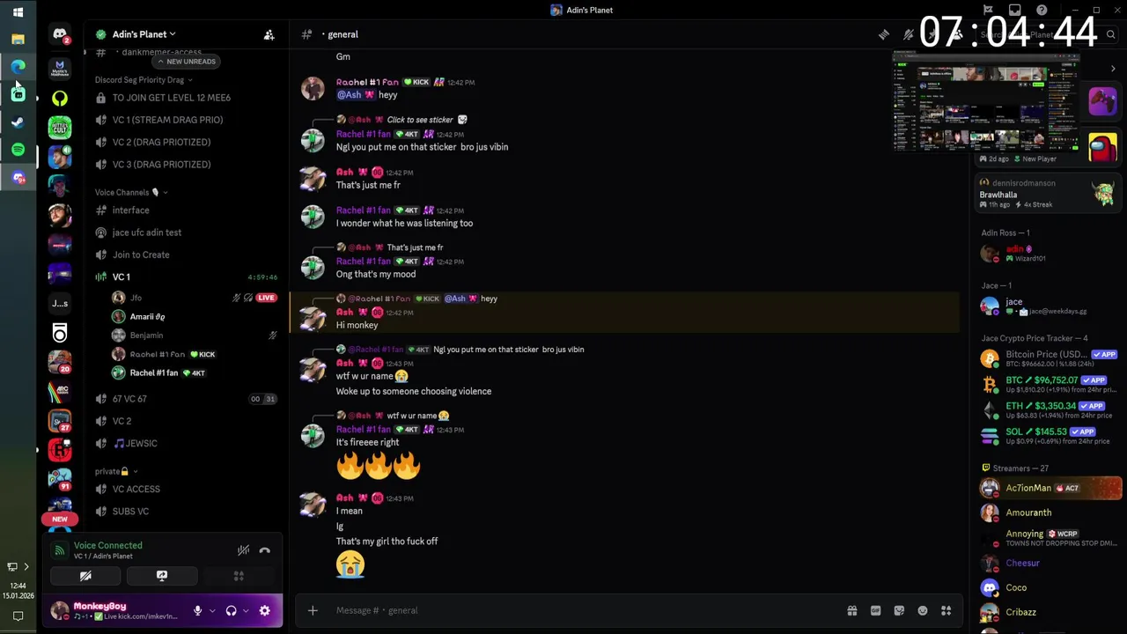
Task: Toggle noise suppression in voice panel
Action: [x=243, y=550]
